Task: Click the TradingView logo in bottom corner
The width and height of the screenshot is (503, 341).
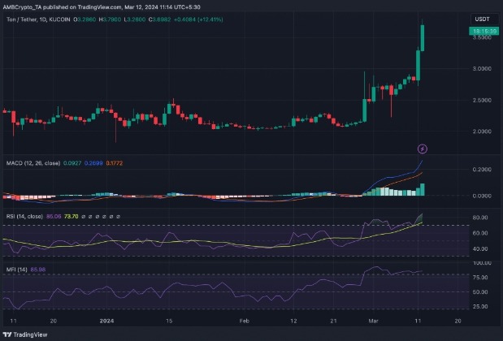Action: [x=23, y=332]
